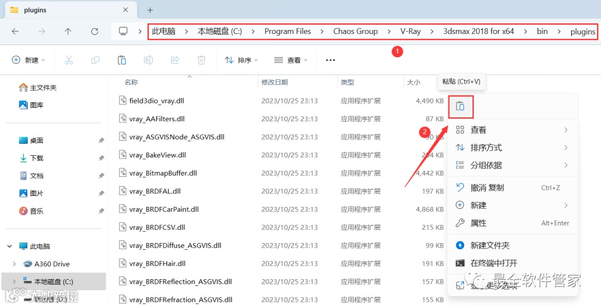Open 图库 in the sidebar
Viewport: 601px width, 307px height.
tap(31, 105)
